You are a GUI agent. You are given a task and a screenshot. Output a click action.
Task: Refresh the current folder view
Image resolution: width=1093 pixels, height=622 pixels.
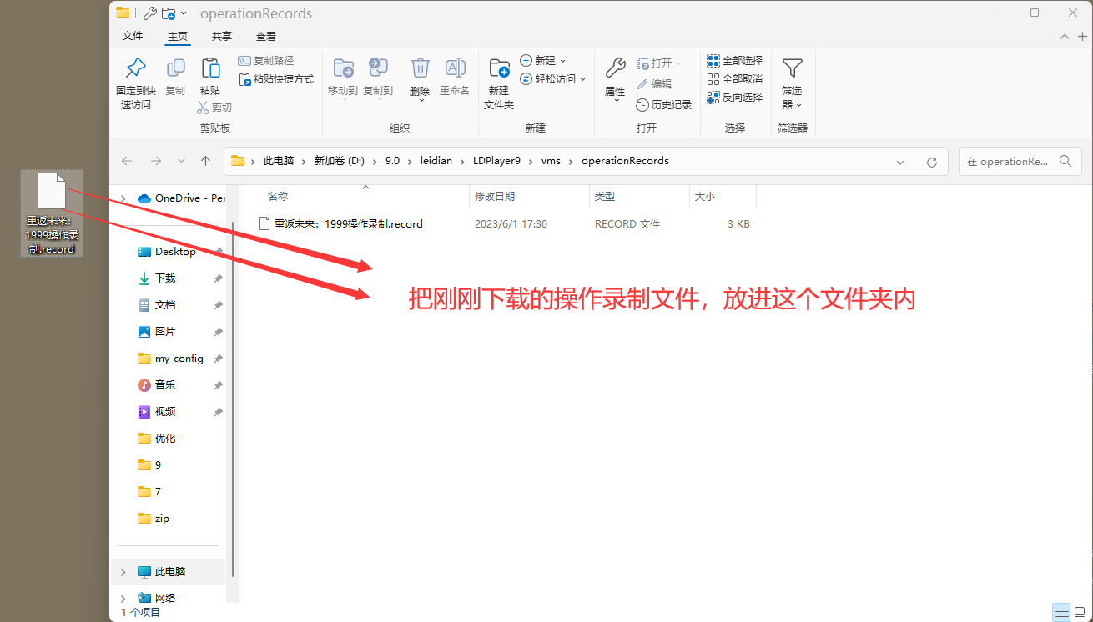(932, 162)
